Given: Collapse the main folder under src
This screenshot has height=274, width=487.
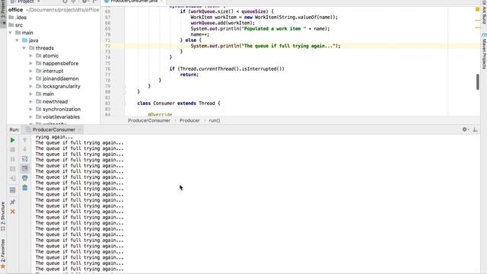Looking at the screenshot, I should 10,33.
